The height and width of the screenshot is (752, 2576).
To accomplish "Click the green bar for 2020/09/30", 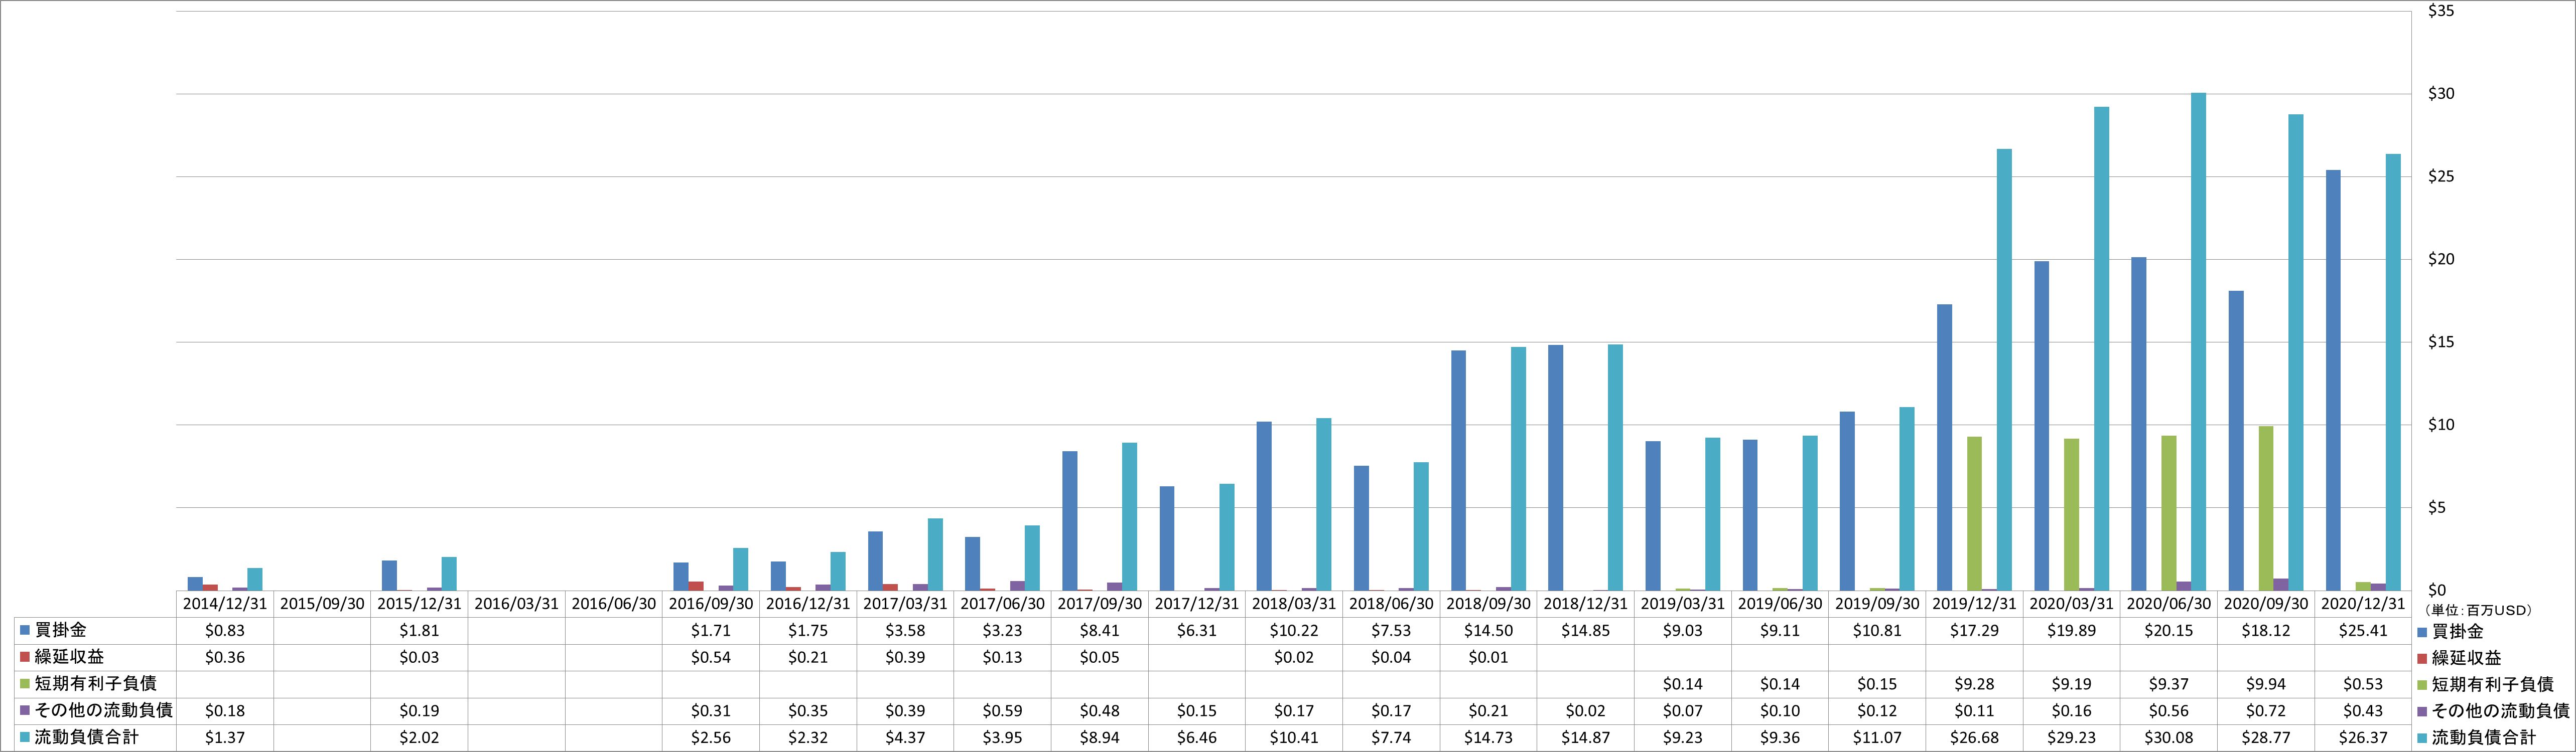I will coord(2265,508).
